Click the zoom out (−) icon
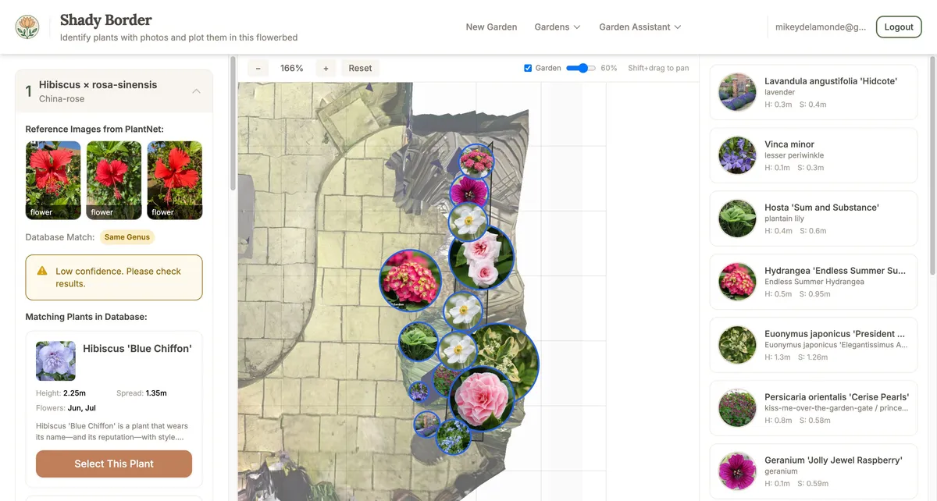This screenshot has width=937, height=501. pyautogui.click(x=258, y=68)
